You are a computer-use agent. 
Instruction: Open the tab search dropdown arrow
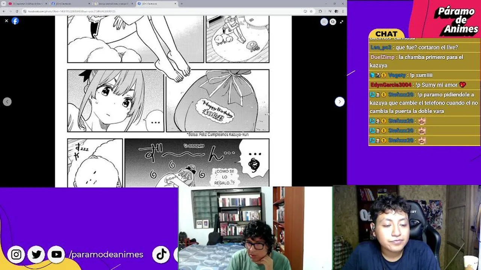coord(3,4)
